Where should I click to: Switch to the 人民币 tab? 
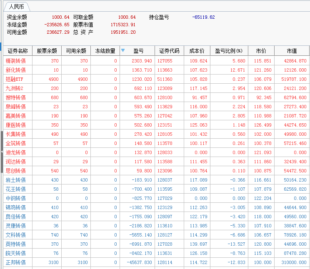[x=16, y=7]
